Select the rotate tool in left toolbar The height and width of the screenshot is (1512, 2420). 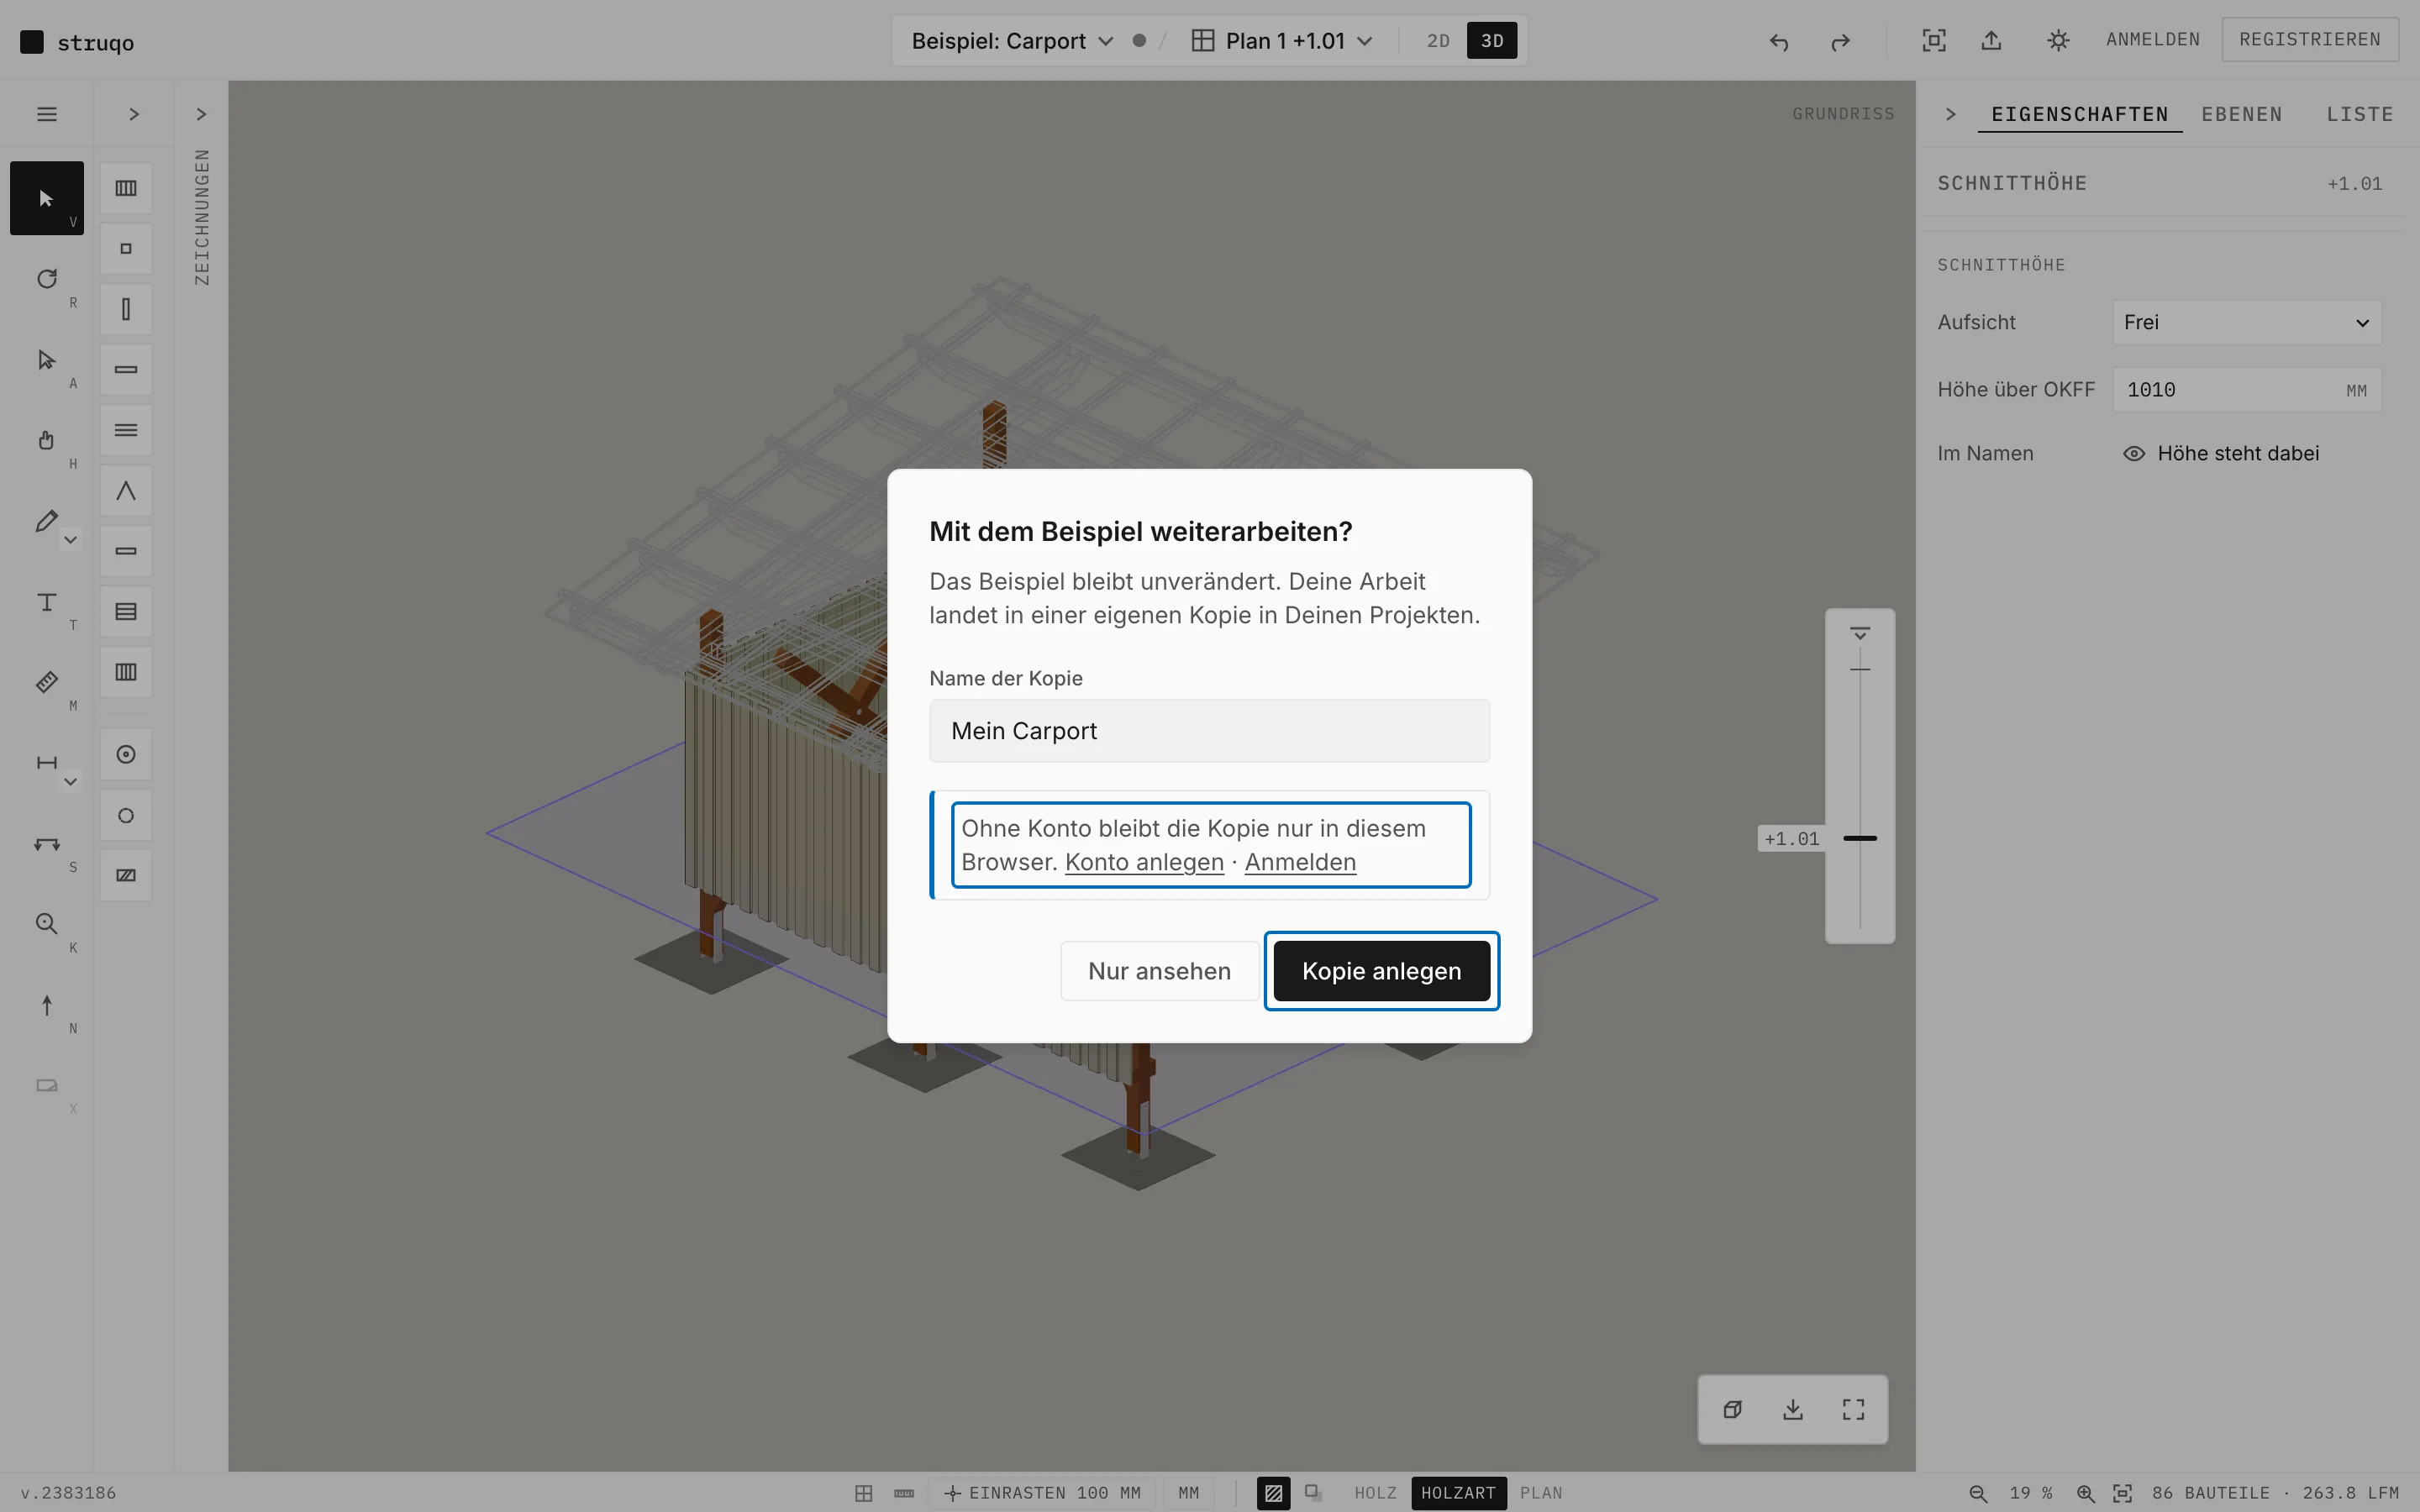click(47, 279)
